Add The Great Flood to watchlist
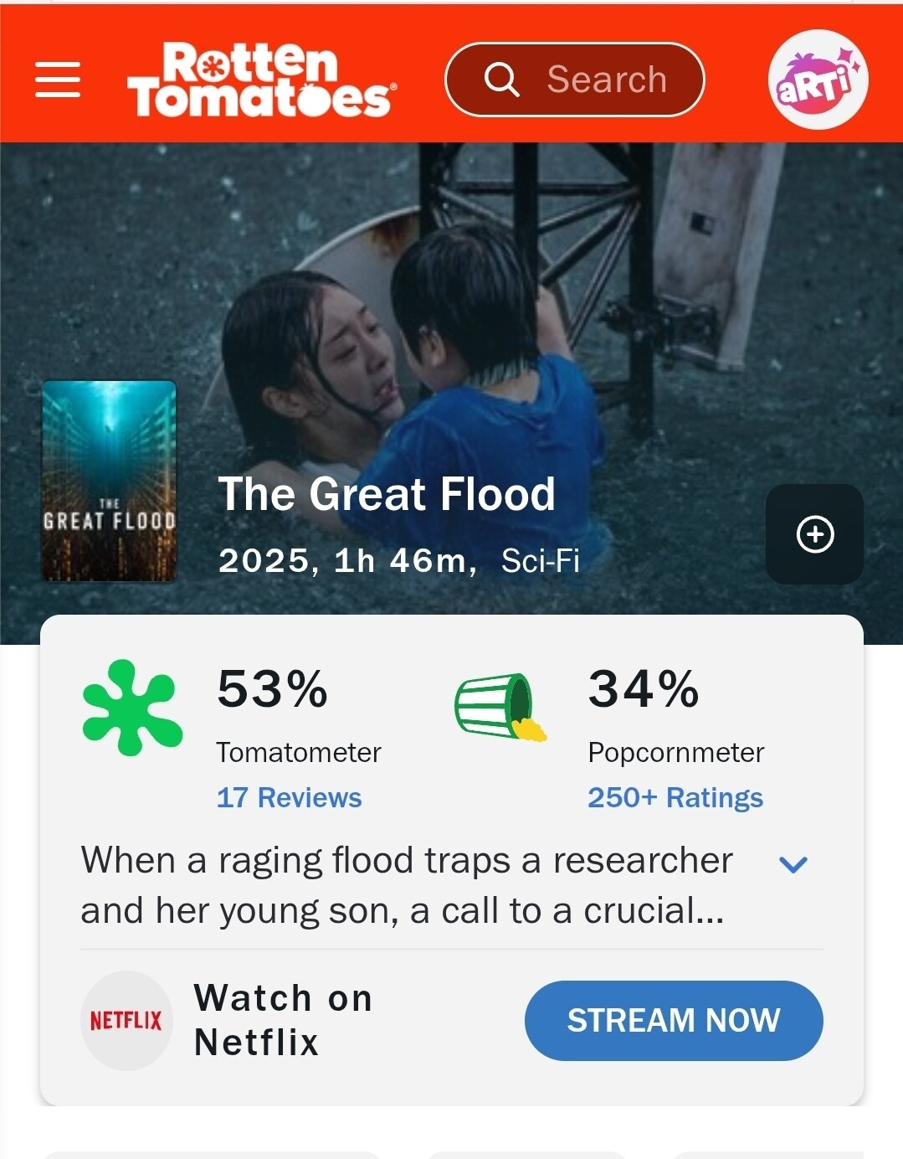The image size is (903, 1159). click(814, 534)
